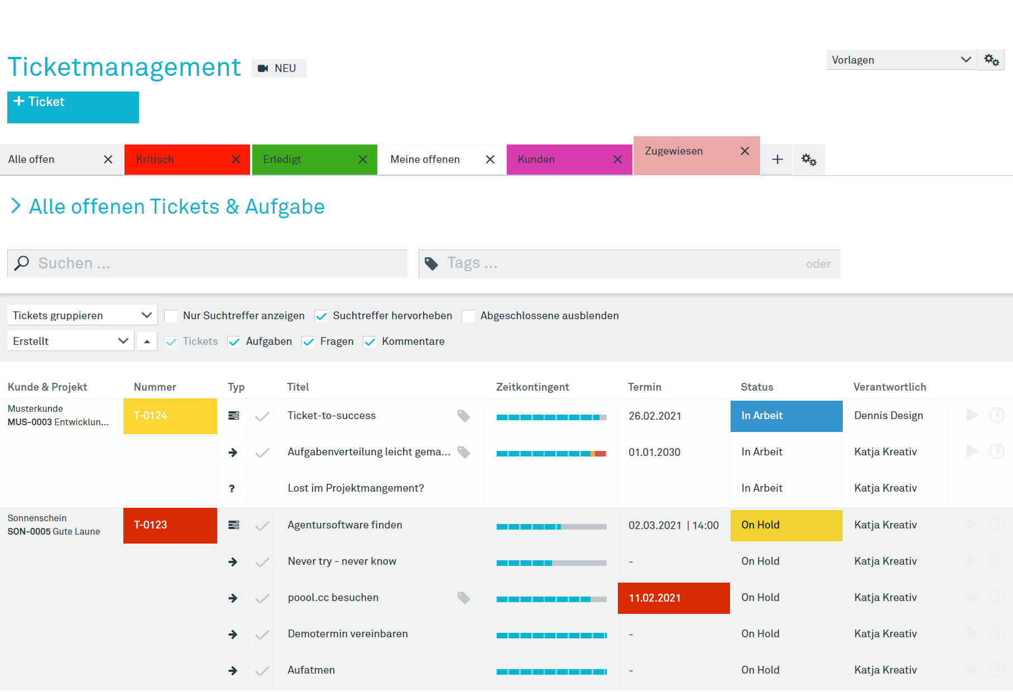Click the Zeitkontingent progress bar for Agentursoftware finden

tap(551, 526)
